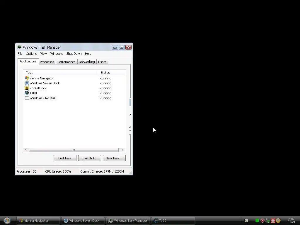
Task: Click the gold round tray icon
Action: (x=278, y=221)
